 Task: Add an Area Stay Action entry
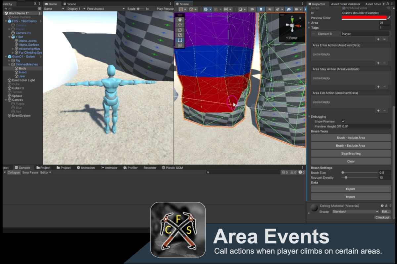tap(378, 87)
